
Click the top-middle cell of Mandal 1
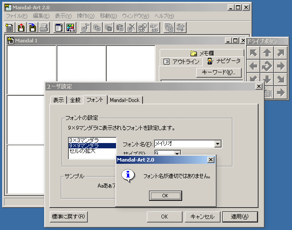tap(81, 64)
